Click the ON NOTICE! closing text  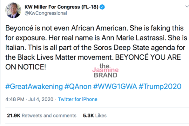26,67
